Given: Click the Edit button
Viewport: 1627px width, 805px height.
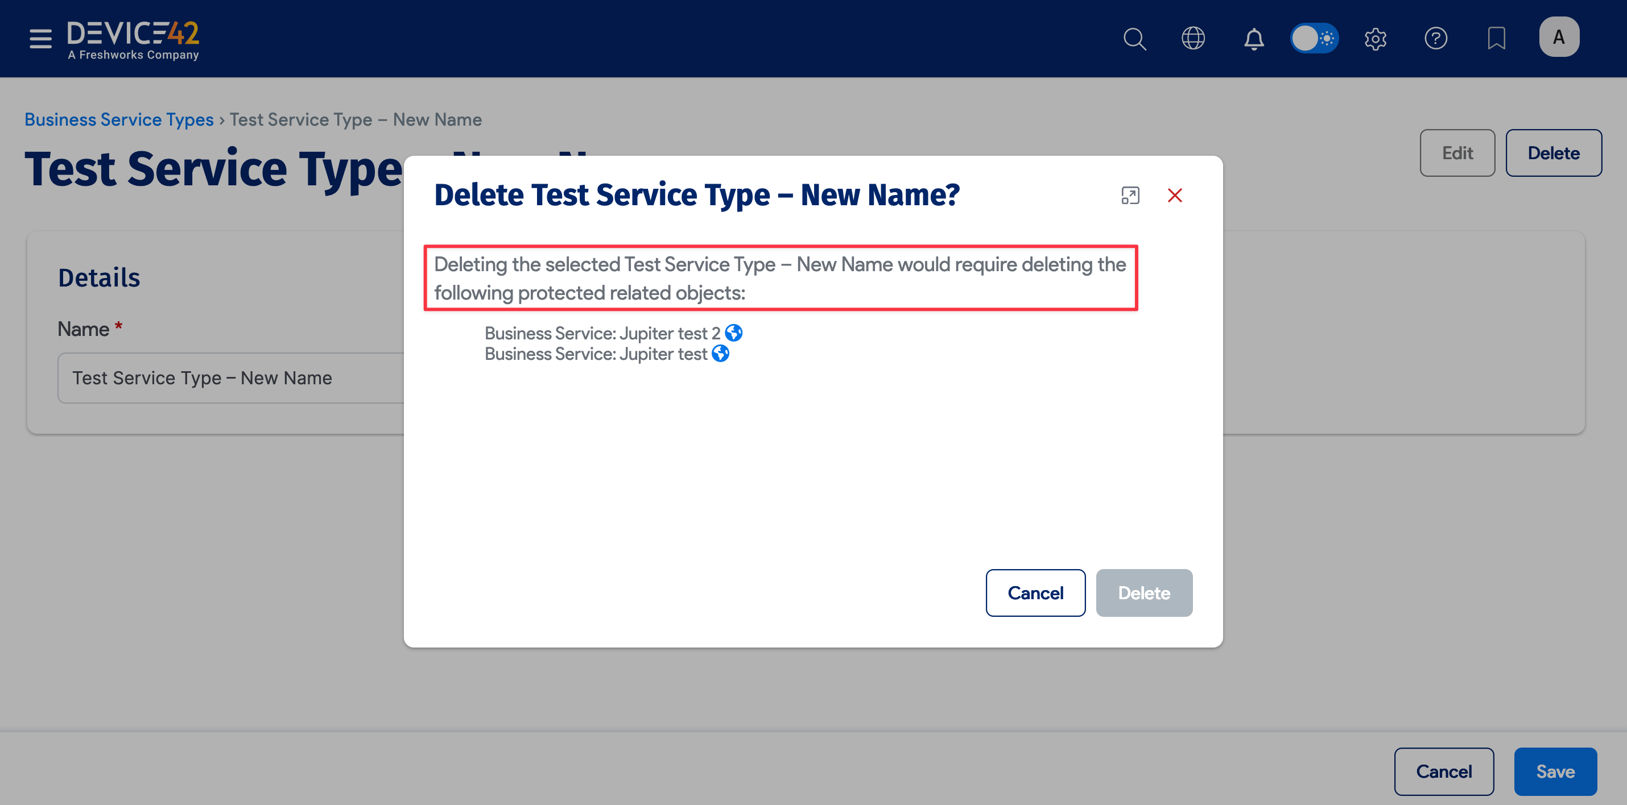Looking at the screenshot, I should pyautogui.click(x=1457, y=152).
